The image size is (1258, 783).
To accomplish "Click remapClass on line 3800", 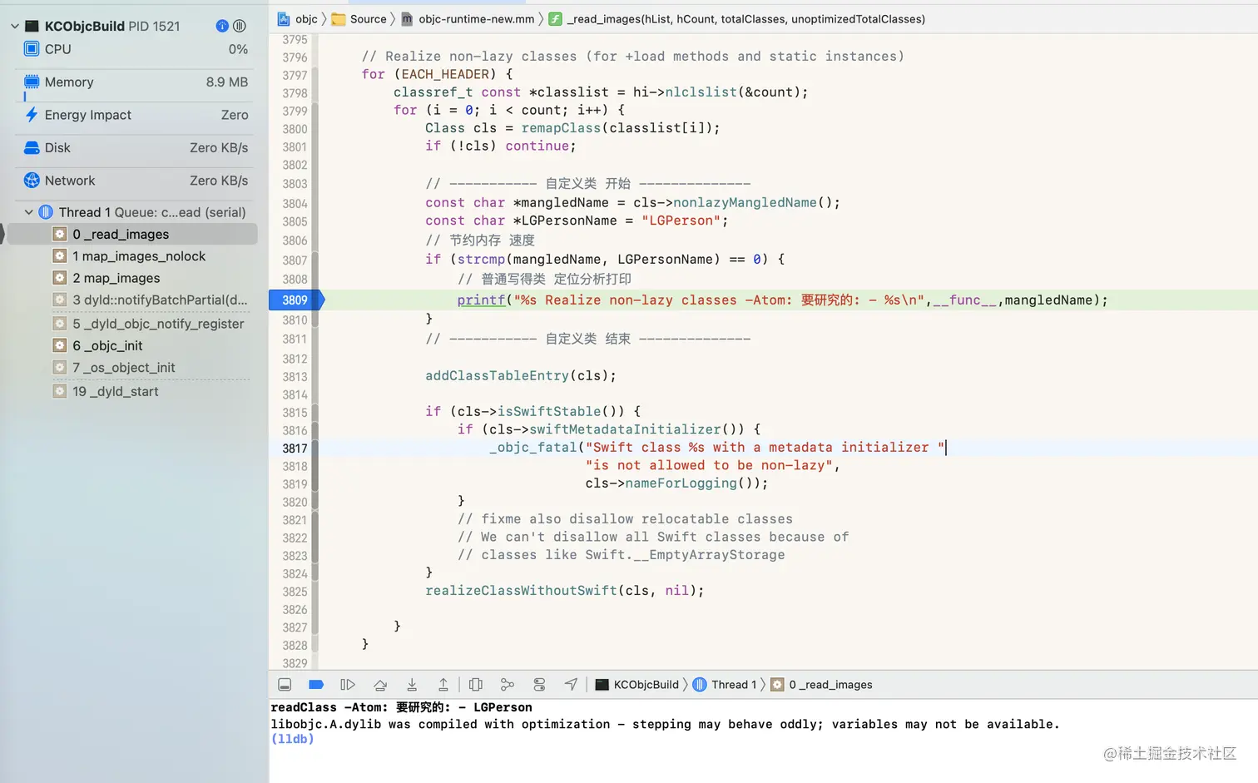I will 561,128.
